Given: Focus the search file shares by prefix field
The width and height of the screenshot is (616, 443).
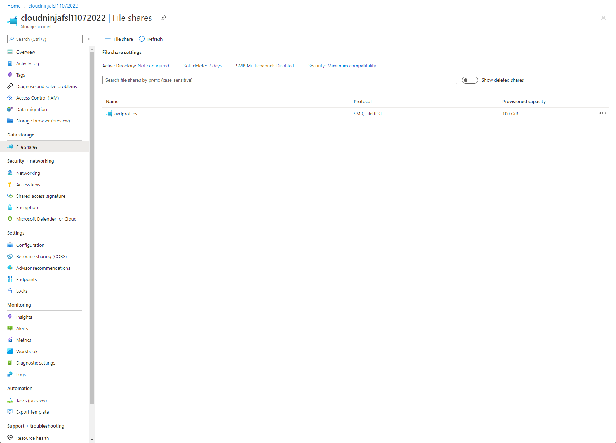Looking at the screenshot, I should tap(279, 80).
